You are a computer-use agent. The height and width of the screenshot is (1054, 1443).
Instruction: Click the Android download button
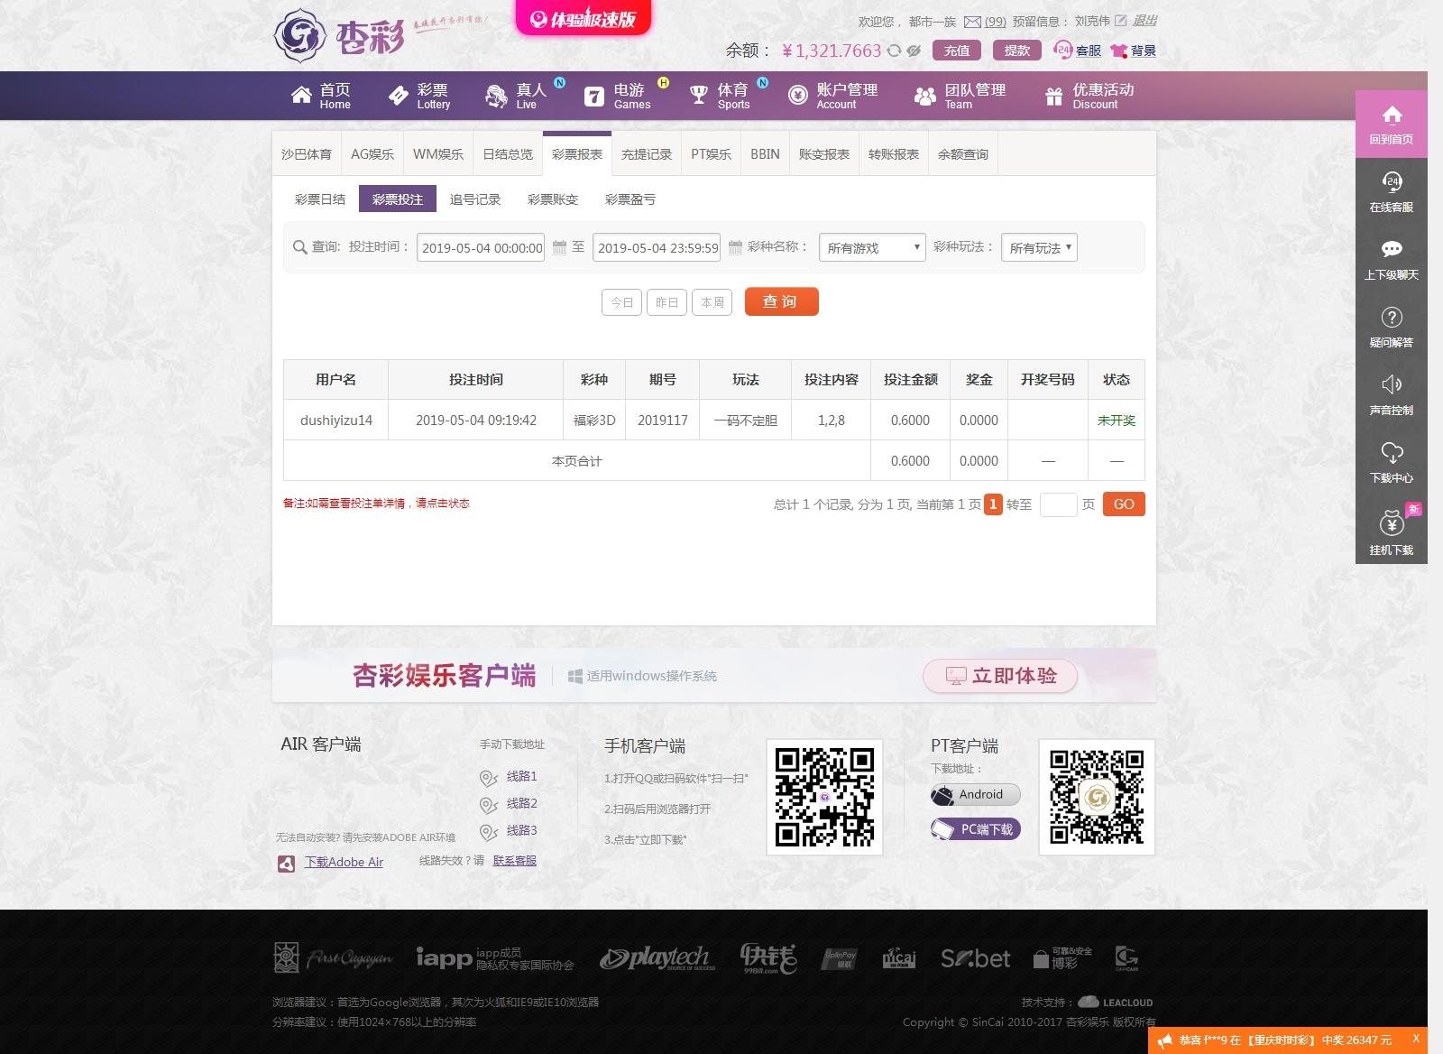point(975,794)
